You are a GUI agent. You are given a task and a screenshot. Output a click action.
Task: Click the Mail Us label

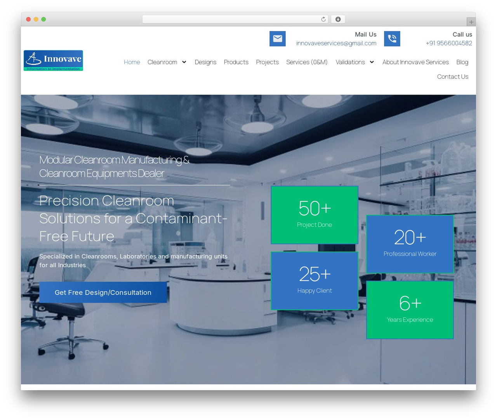(x=366, y=34)
